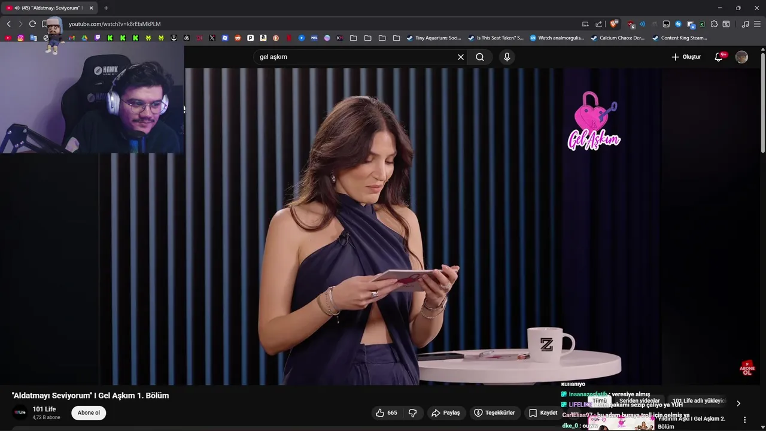Open the Amazon bookmark icon

[263, 38]
